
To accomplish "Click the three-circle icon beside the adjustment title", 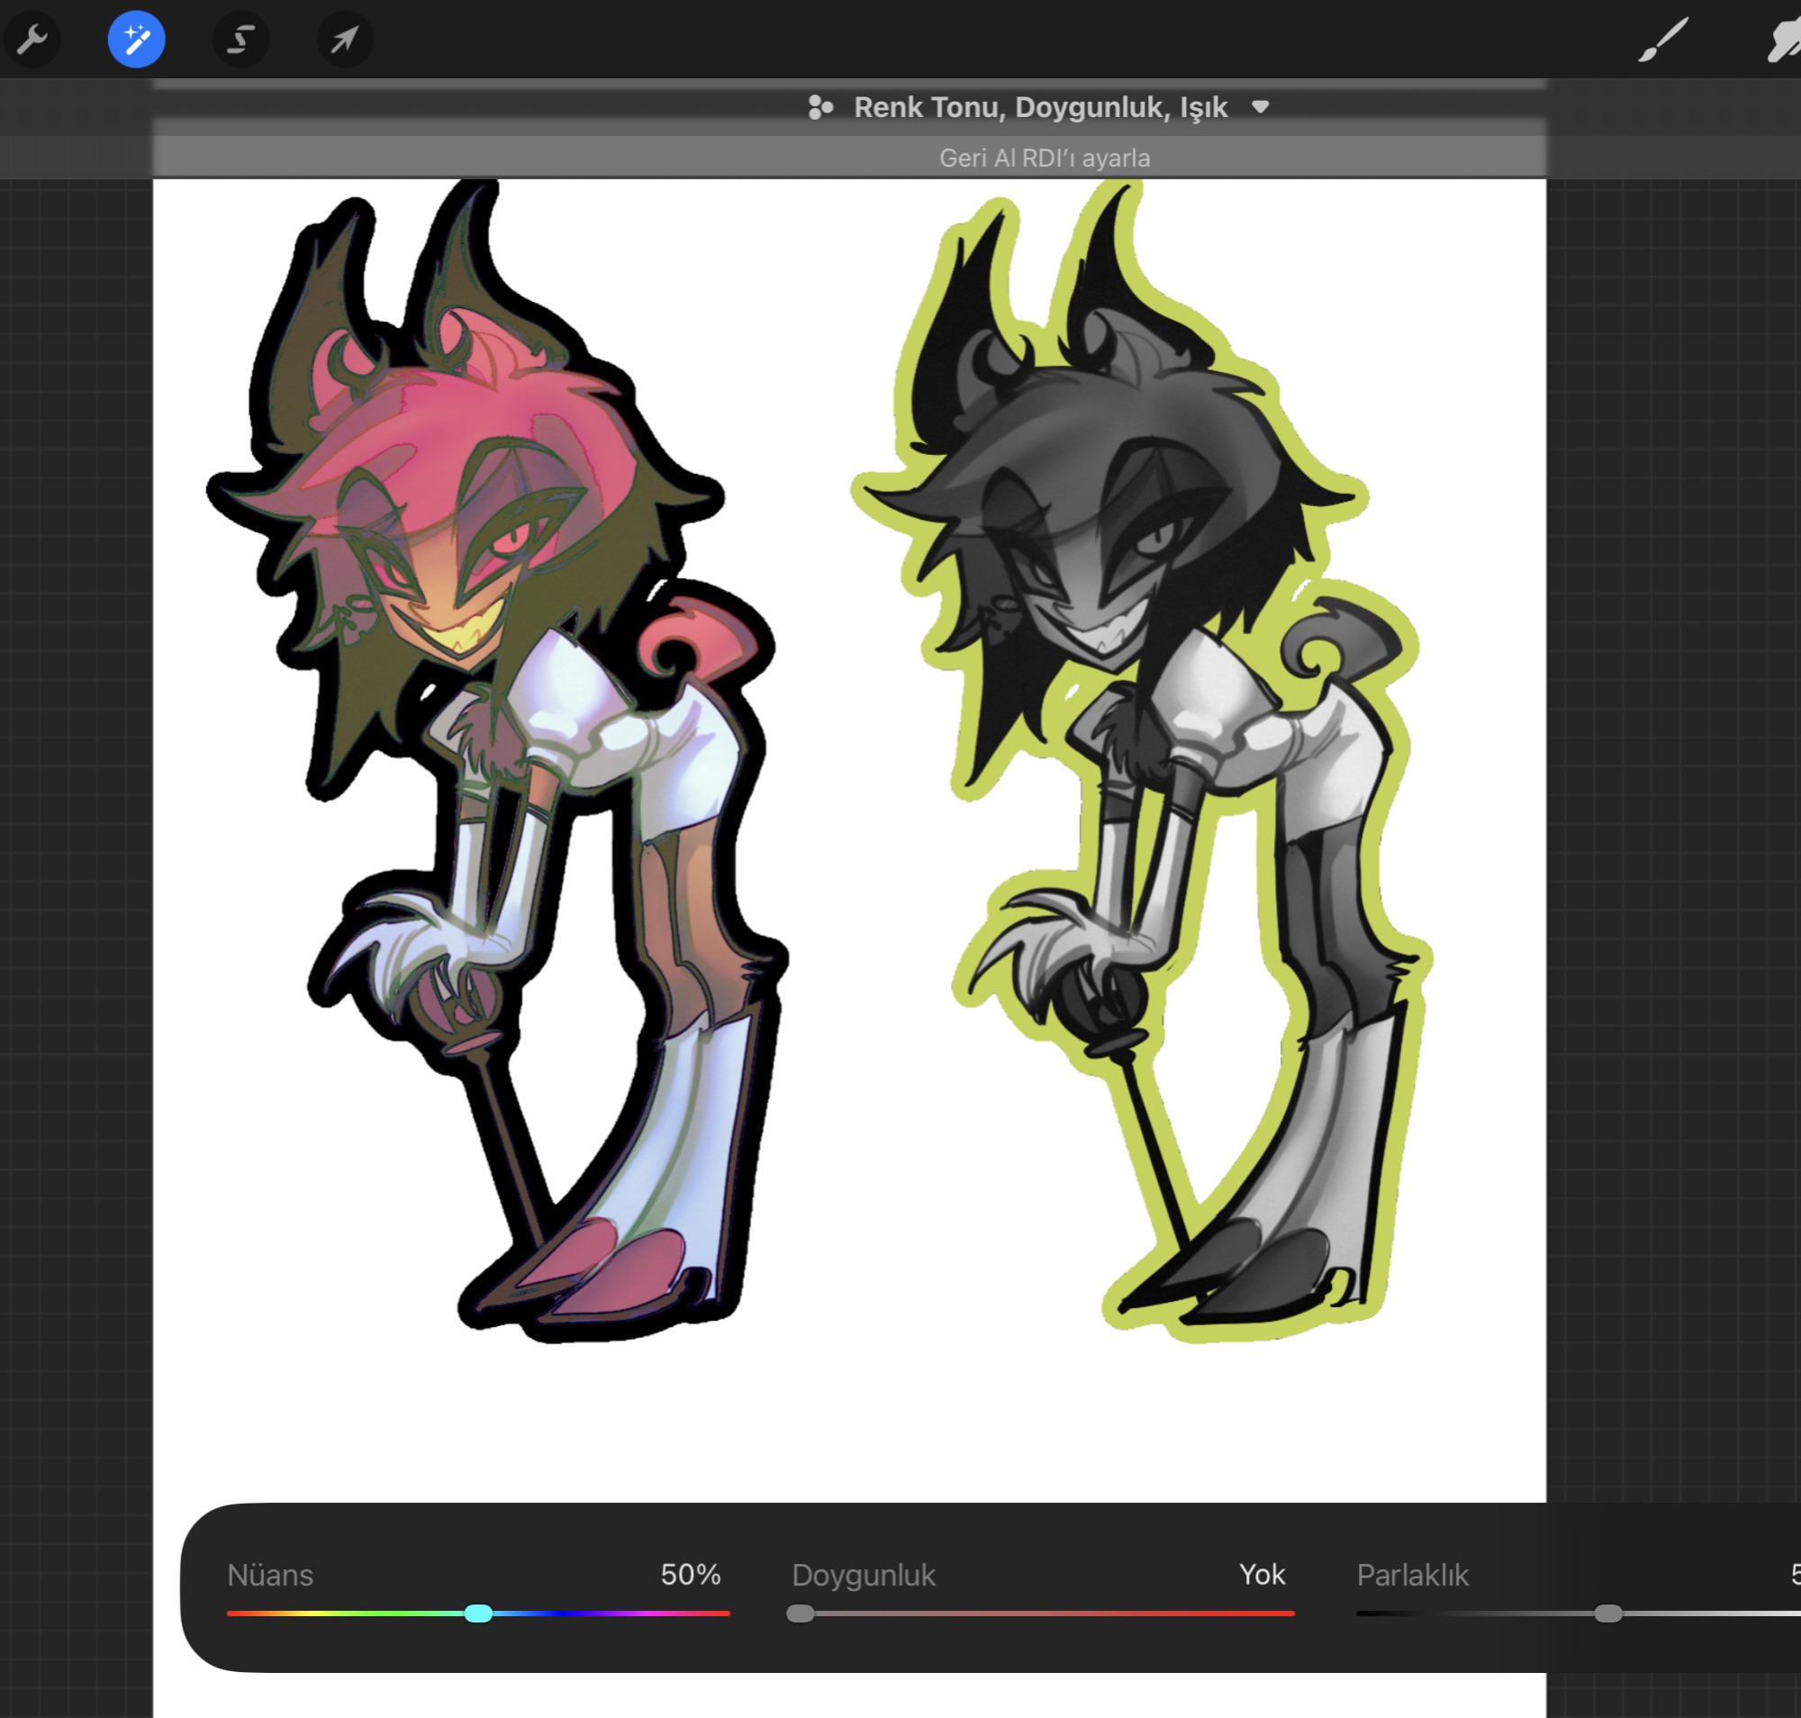I will (x=820, y=107).
